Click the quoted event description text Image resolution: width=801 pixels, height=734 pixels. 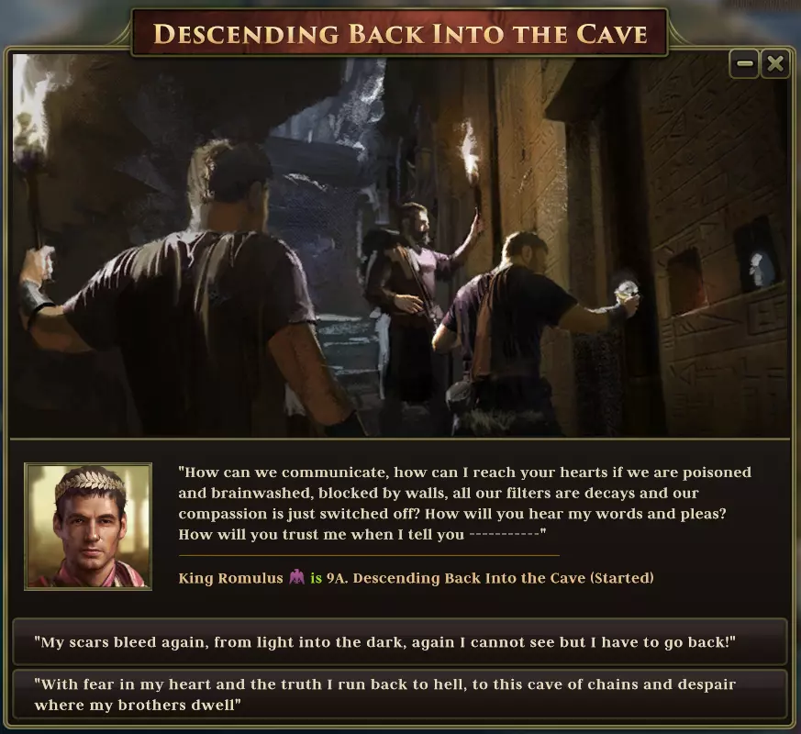tap(464, 503)
